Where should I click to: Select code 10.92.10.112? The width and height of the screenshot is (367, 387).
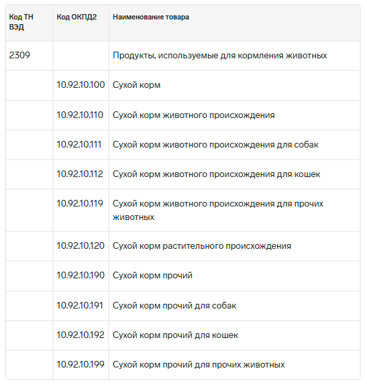point(80,174)
